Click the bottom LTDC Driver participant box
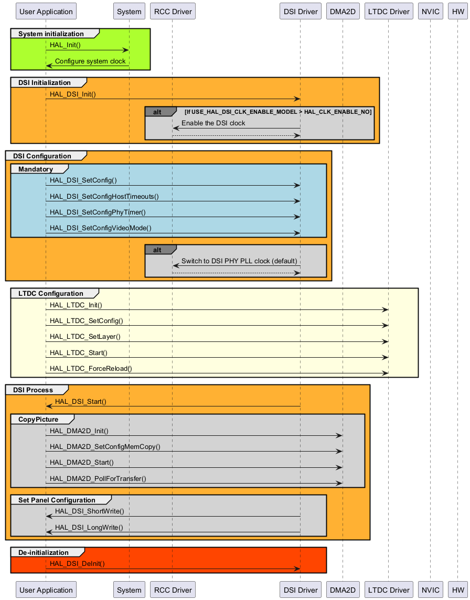 click(389, 590)
